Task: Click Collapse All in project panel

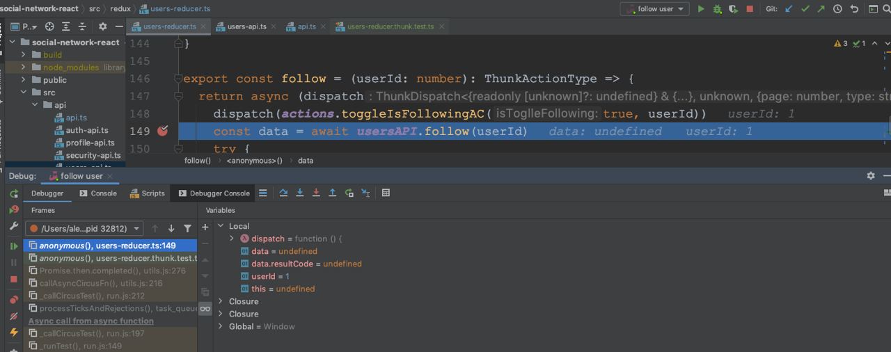Action: coord(82,26)
